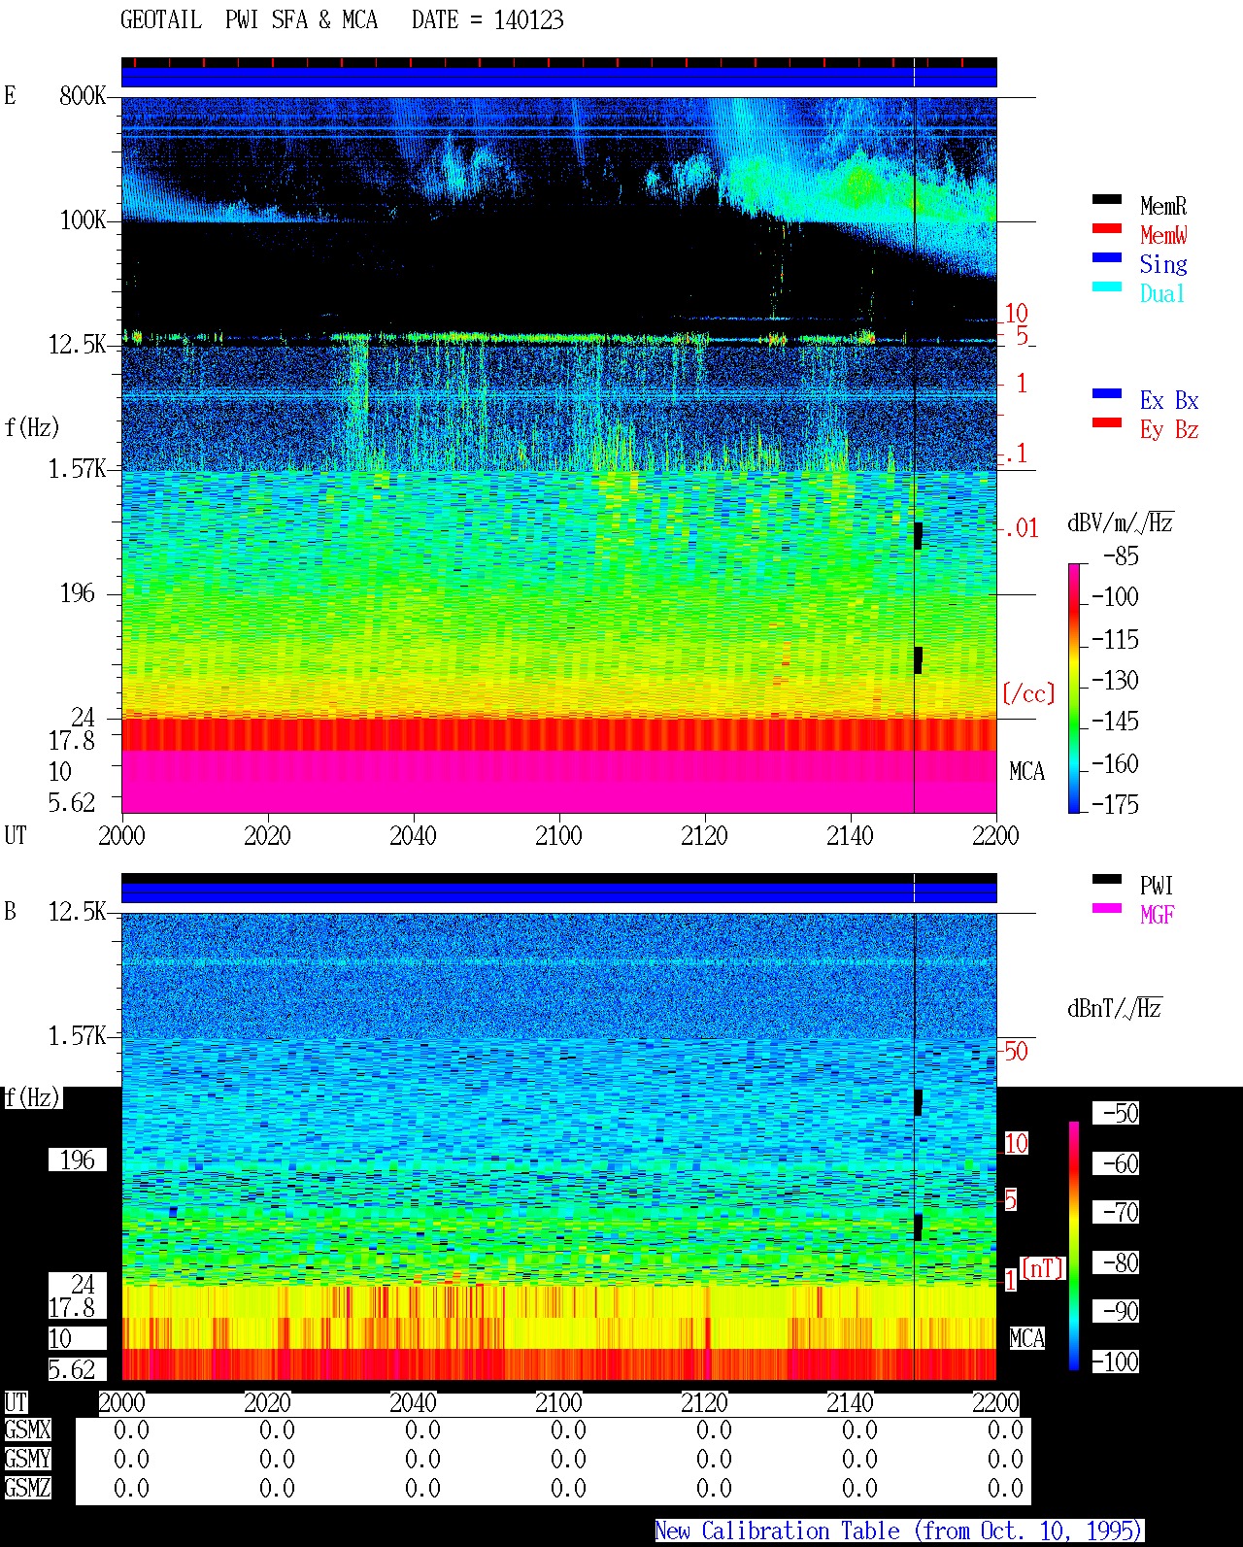
Task: Click the MGF legend label
Action: tap(1157, 915)
